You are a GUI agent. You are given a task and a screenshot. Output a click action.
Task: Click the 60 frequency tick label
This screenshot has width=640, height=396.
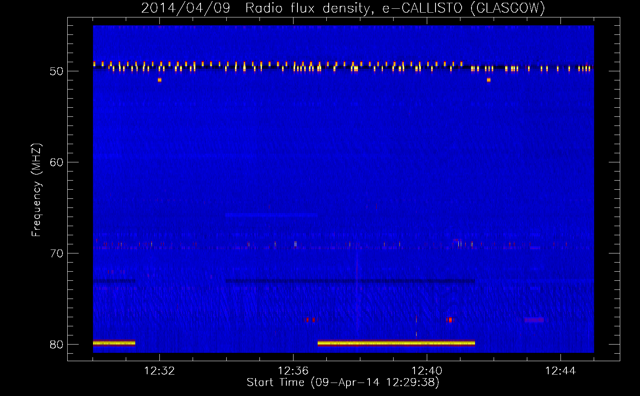(x=57, y=162)
